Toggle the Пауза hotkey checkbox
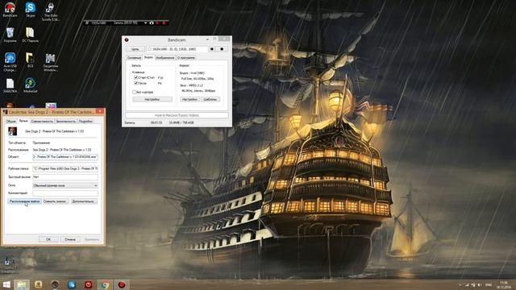The width and height of the screenshot is (516, 290). coord(135,84)
